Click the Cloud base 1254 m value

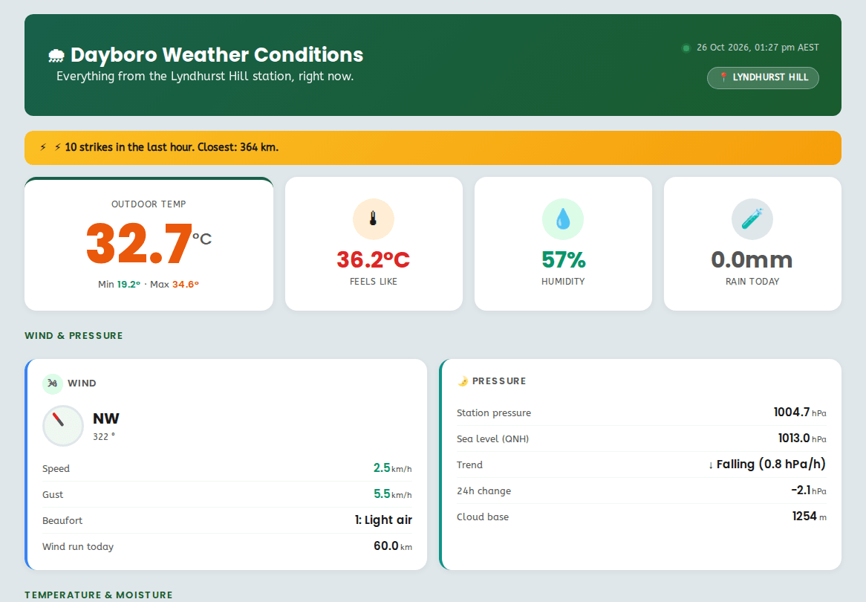(809, 517)
